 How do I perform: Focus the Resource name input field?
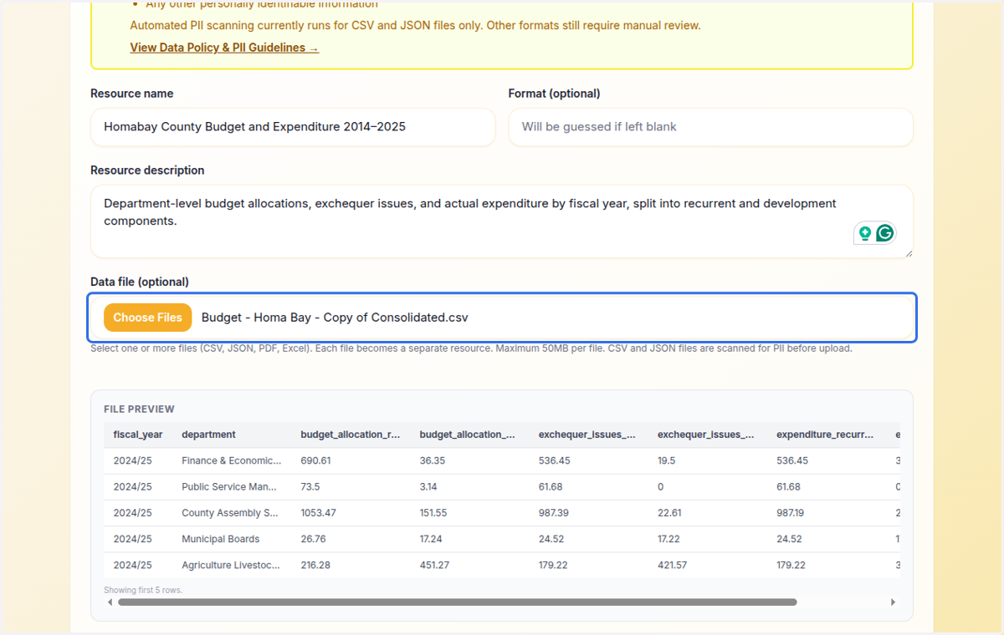pos(293,127)
